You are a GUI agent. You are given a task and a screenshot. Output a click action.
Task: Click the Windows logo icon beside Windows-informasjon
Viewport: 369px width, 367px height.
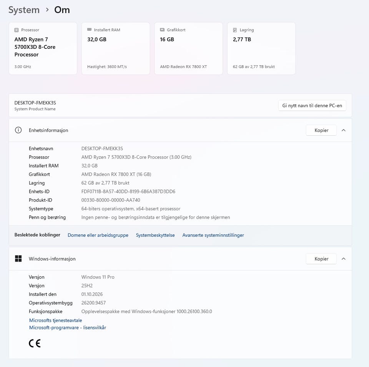point(18,259)
